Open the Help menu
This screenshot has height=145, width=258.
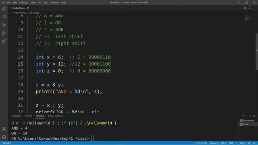click(x=63, y=3)
